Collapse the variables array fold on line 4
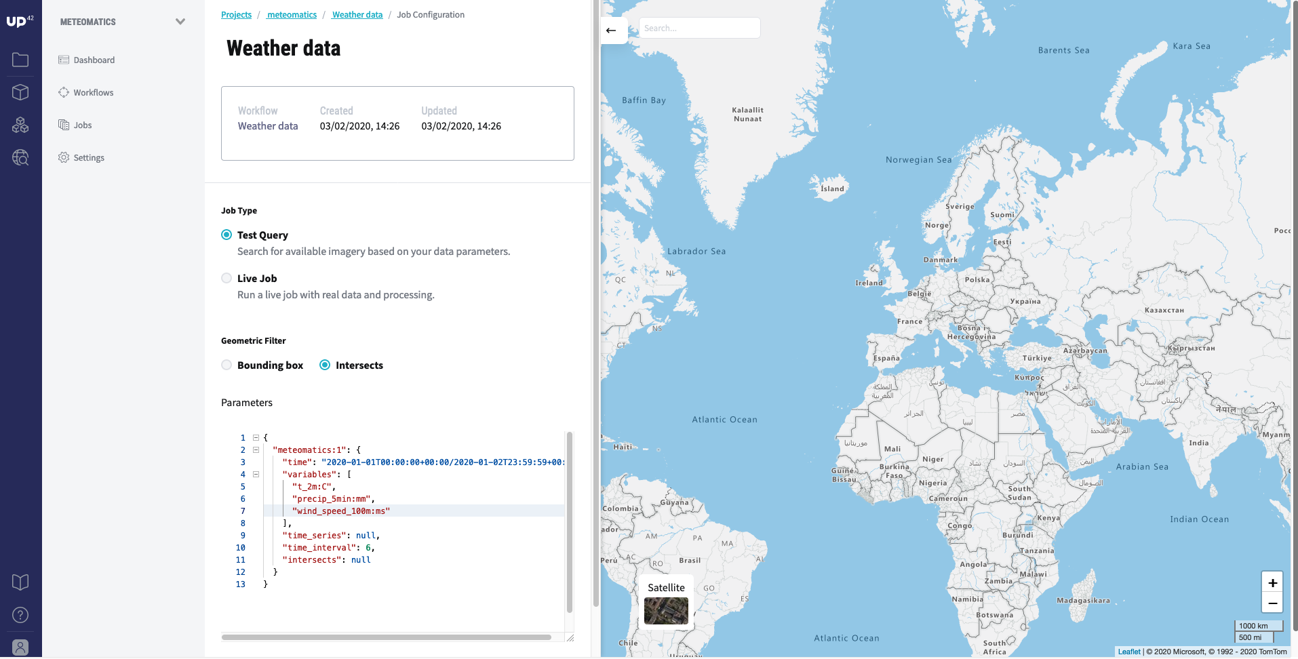 (x=256, y=474)
